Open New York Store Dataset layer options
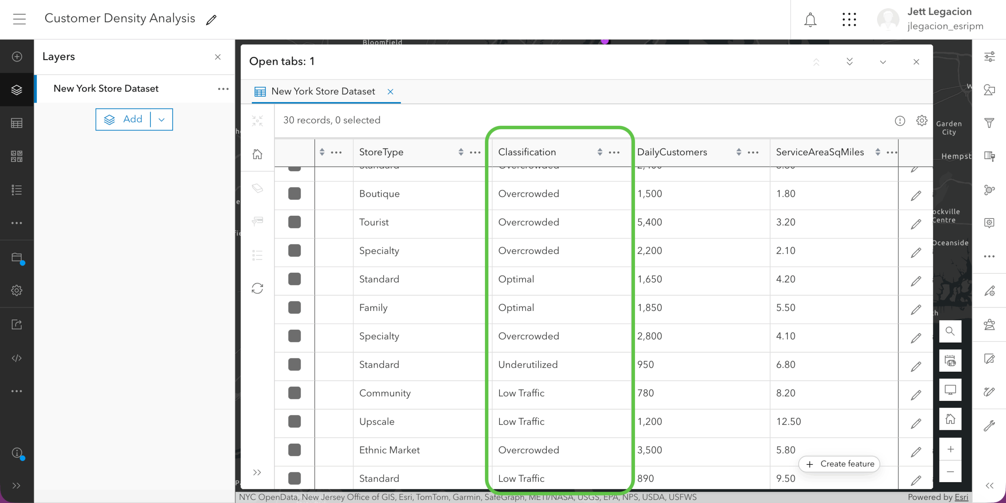 point(223,89)
